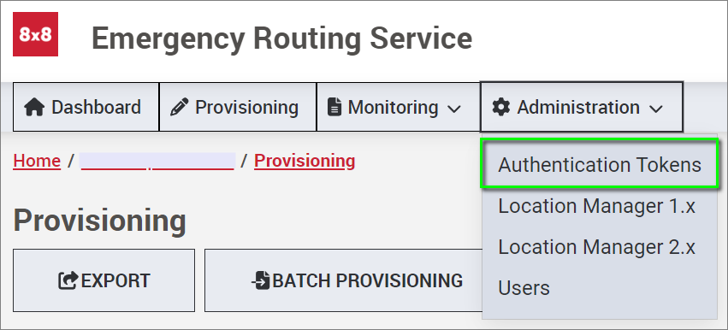Image resolution: width=728 pixels, height=330 pixels.
Task: Follow the Provisioning breadcrumb link
Action: [305, 161]
